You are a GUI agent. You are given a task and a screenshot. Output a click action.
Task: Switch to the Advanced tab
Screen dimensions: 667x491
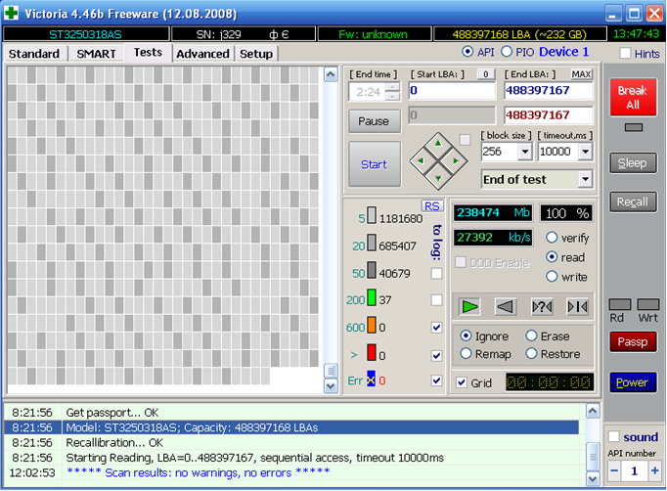[202, 54]
